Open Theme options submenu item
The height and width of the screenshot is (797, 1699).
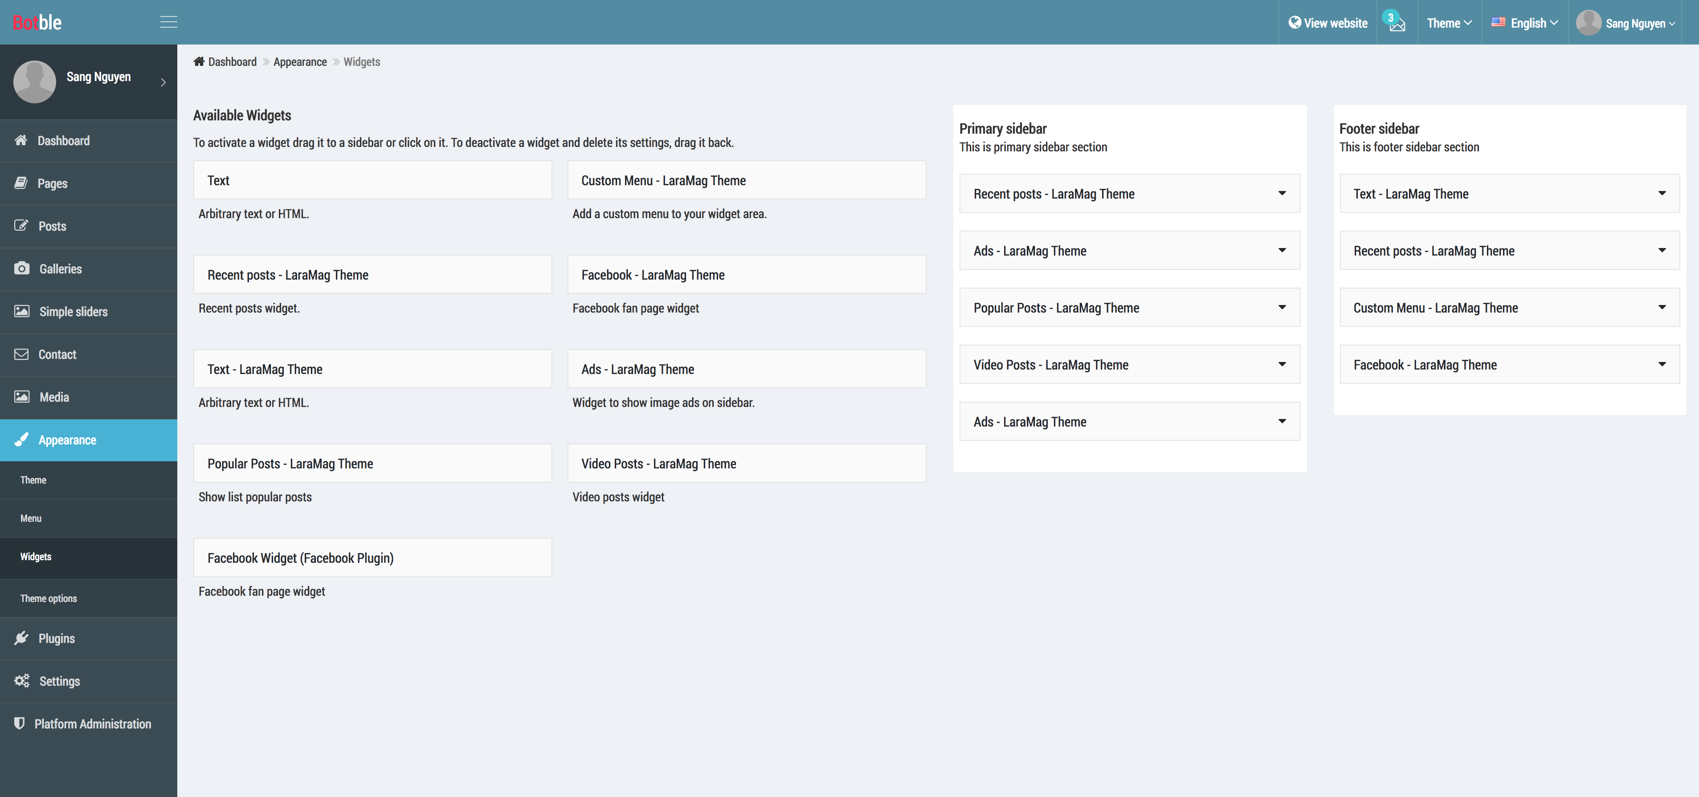coord(49,598)
